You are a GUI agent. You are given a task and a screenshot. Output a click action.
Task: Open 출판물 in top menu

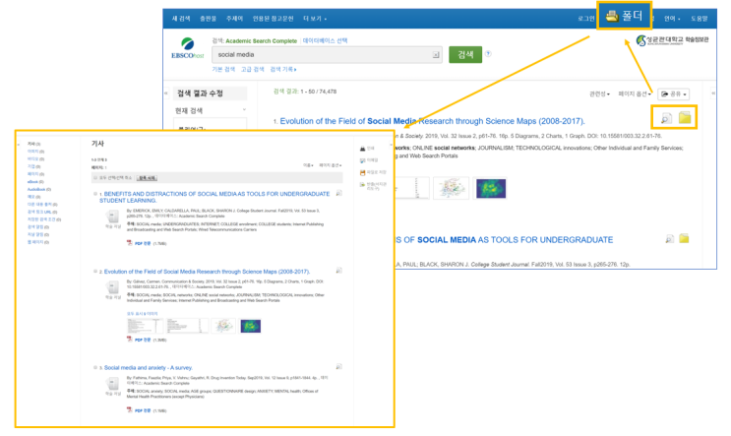pos(208,19)
